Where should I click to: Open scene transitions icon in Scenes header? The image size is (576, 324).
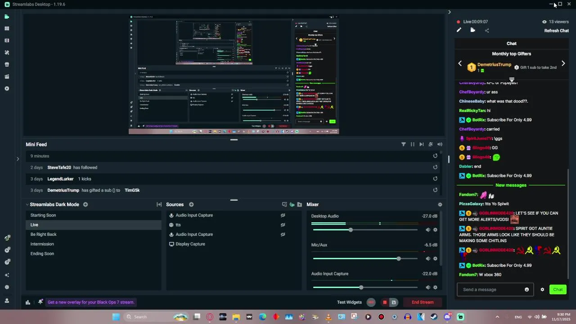pos(159,204)
